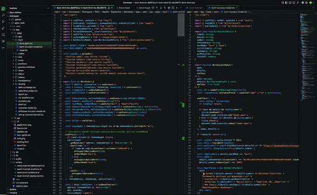
Task: Select burn-success-modal.tsx tab in right group
Action: tap(222, 8)
